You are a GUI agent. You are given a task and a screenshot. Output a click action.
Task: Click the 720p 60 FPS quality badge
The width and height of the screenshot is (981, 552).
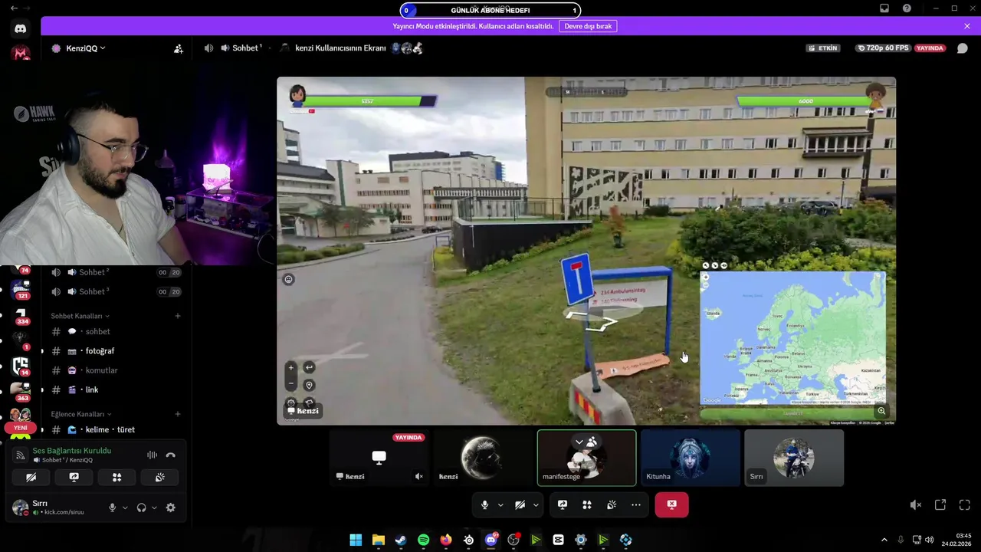pyautogui.click(x=883, y=48)
